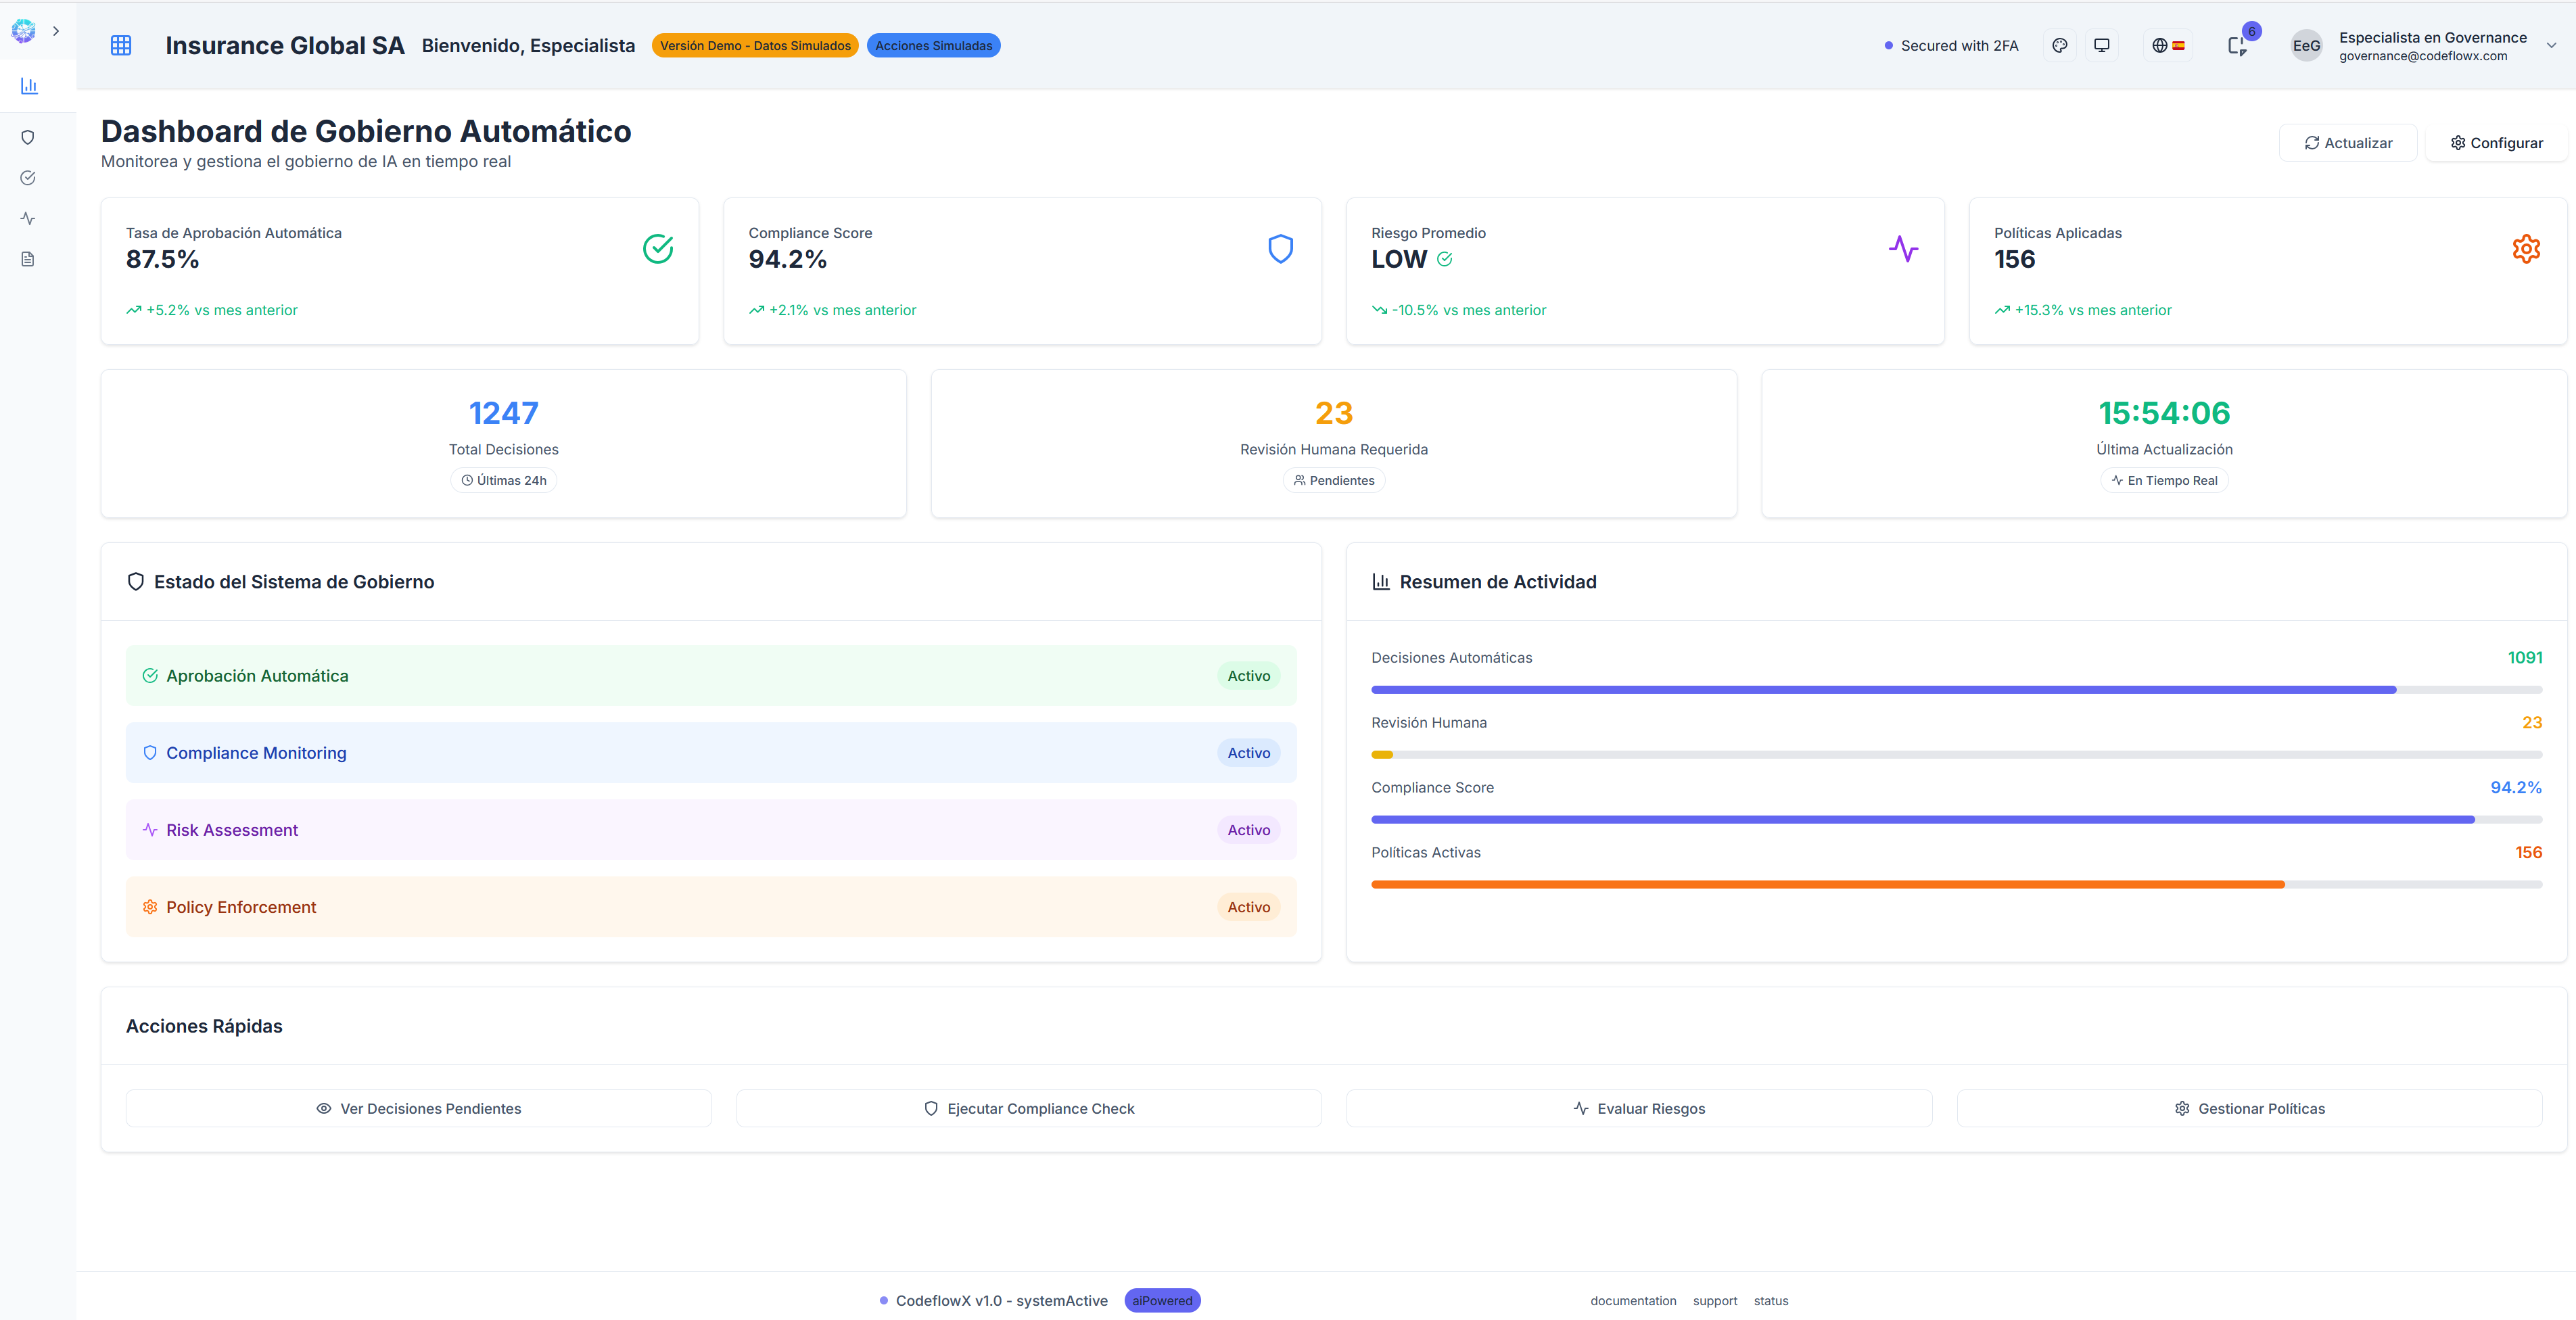The width and height of the screenshot is (2576, 1320).
Task: Open the checkmark approvals icon in sidebar
Action: pyautogui.click(x=28, y=177)
